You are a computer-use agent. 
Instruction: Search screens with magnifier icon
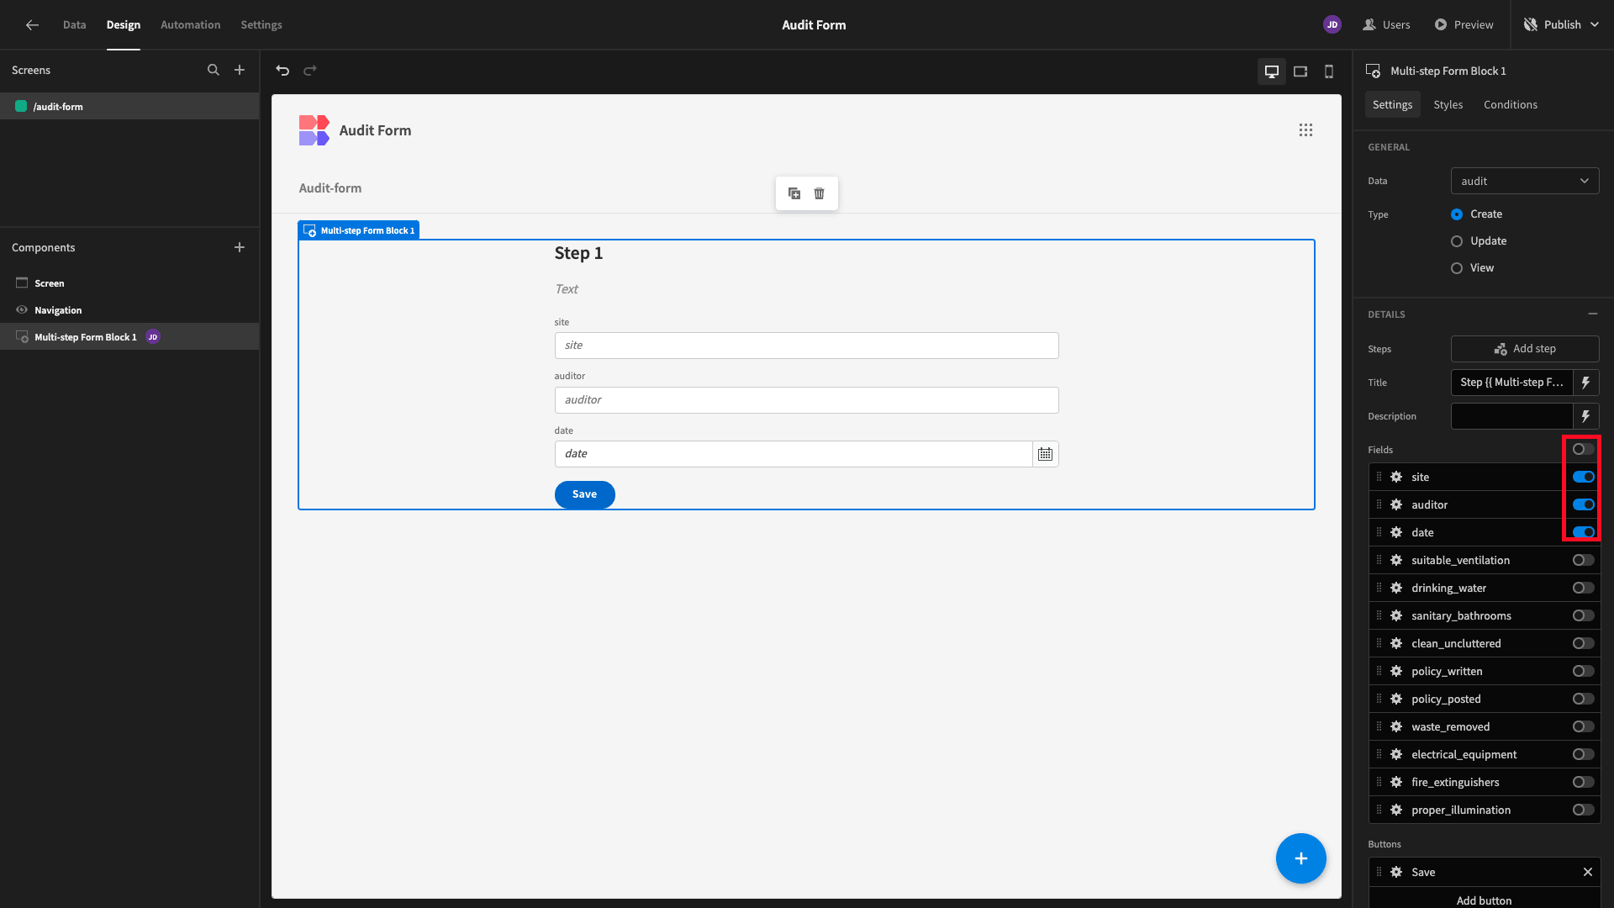pyautogui.click(x=214, y=71)
